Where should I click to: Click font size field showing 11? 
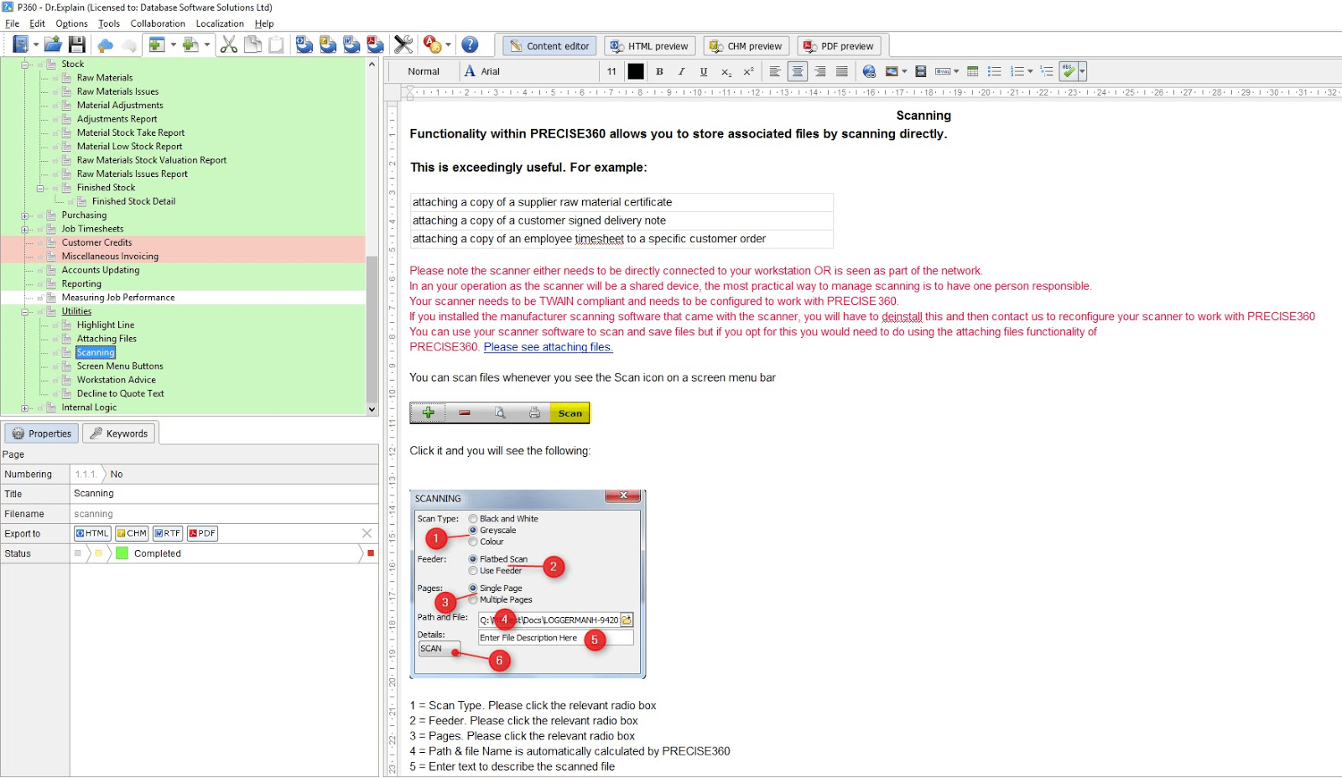(612, 72)
